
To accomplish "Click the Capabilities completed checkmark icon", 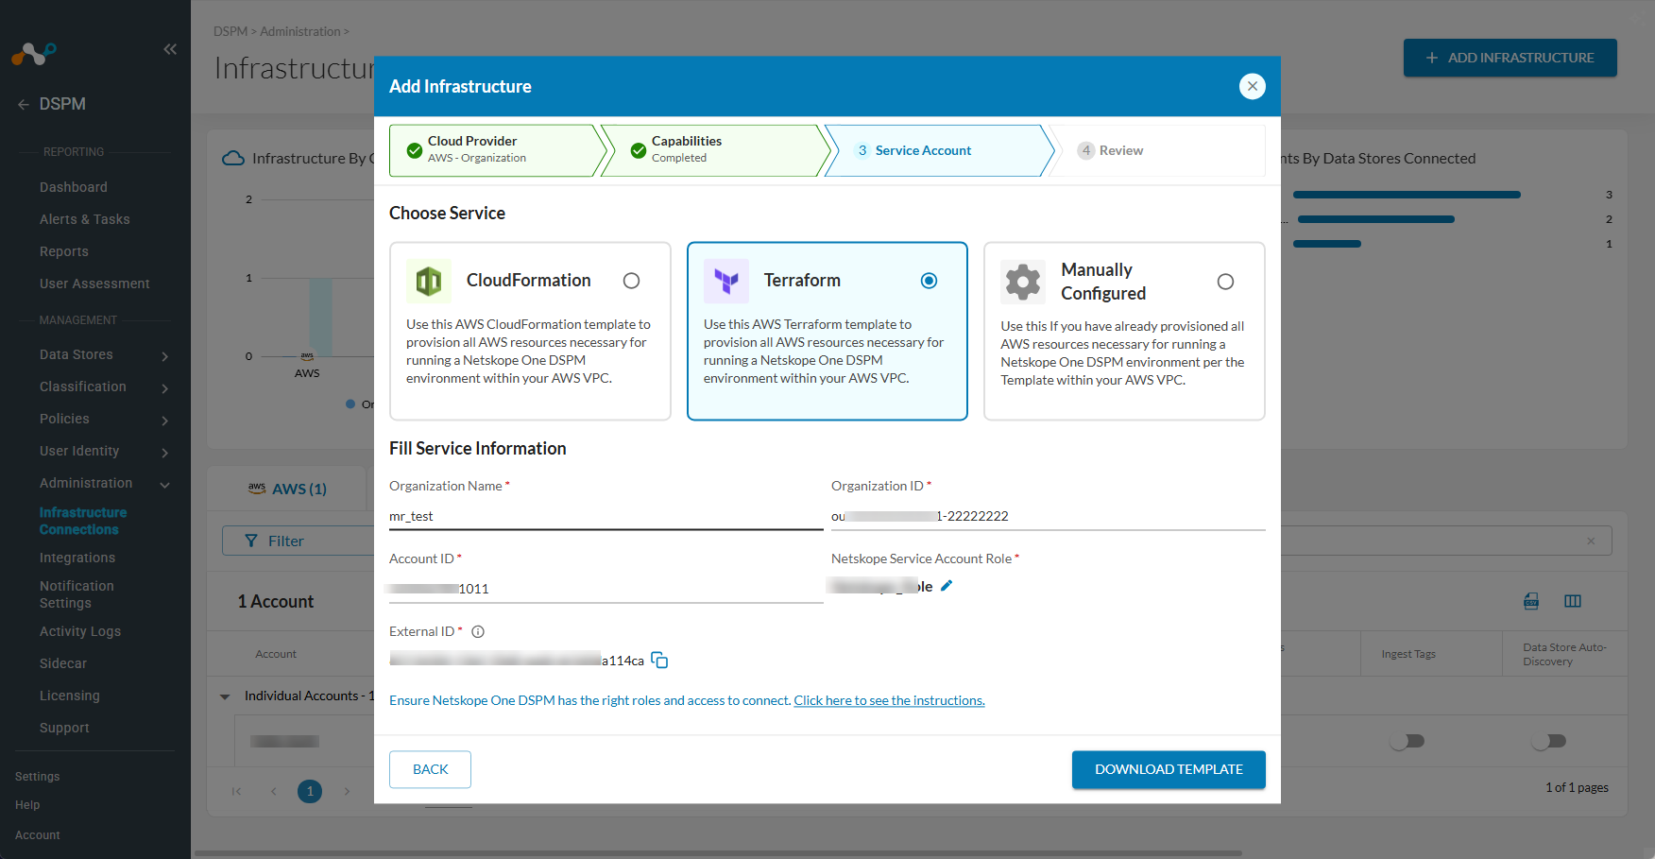I will pos(639,150).
